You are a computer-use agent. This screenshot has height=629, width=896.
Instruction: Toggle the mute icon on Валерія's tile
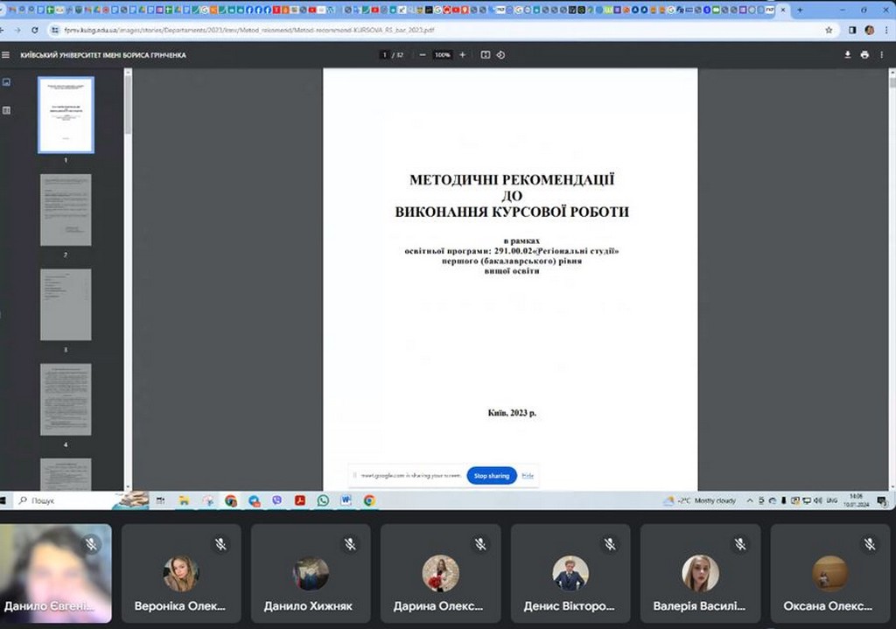tap(739, 543)
